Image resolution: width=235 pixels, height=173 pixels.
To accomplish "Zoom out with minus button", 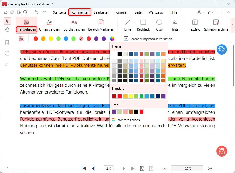I will 164,168.
